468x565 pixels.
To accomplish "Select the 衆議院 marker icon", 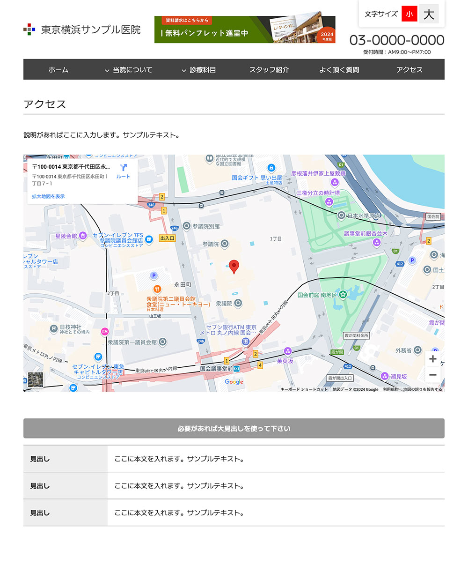I will [238, 303].
